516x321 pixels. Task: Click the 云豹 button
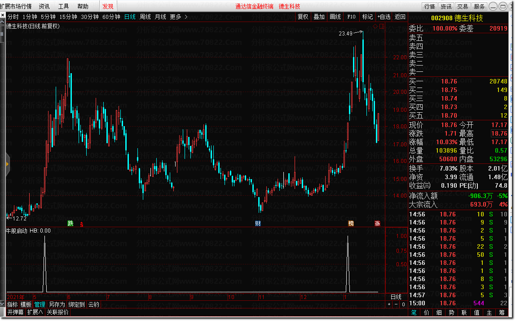[94, 304]
